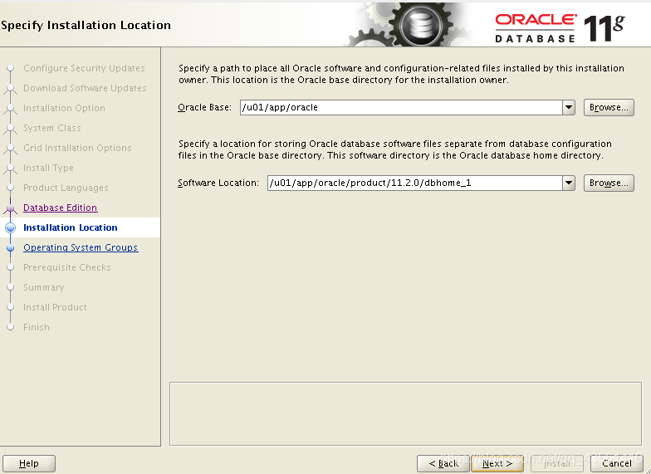
Task: Cancel the installation
Action: [x=616, y=463]
